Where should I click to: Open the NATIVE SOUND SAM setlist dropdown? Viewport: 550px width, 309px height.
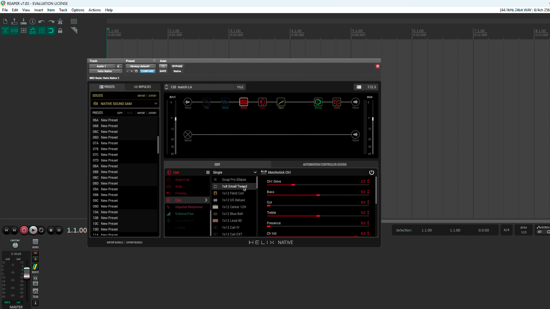pyautogui.click(x=125, y=103)
